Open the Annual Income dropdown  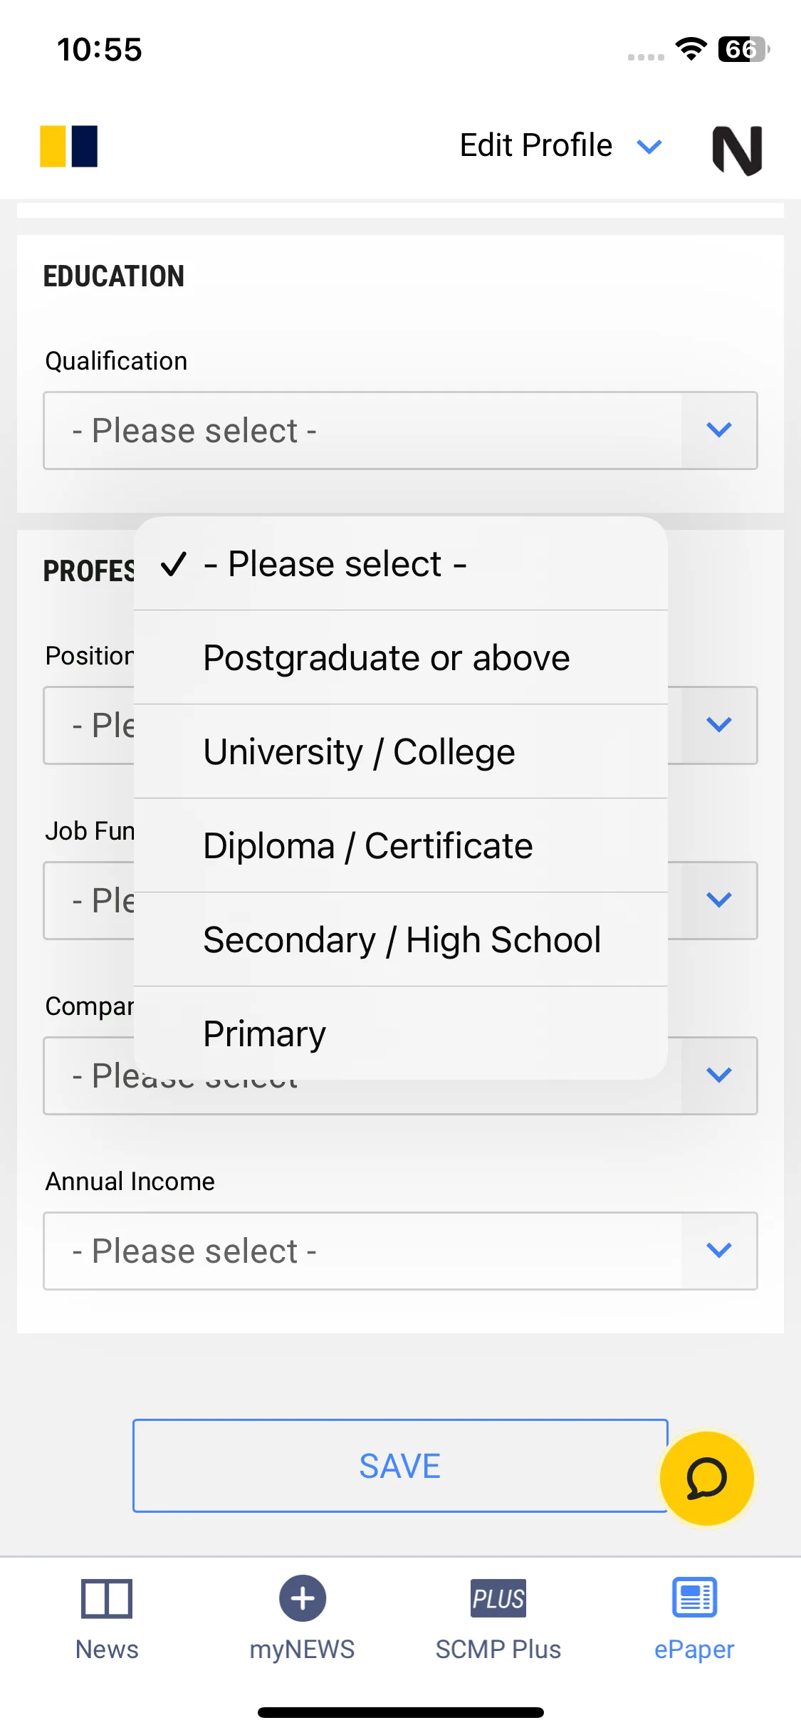pyautogui.click(x=400, y=1251)
